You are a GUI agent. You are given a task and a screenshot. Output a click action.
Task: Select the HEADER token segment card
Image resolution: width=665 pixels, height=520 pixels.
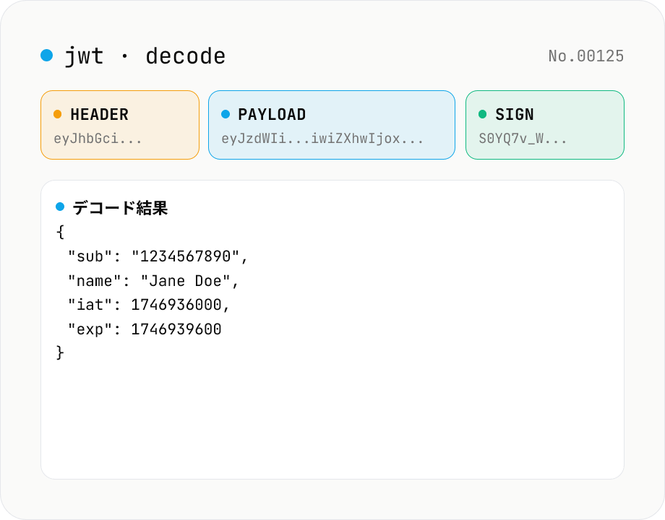click(120, 125)
